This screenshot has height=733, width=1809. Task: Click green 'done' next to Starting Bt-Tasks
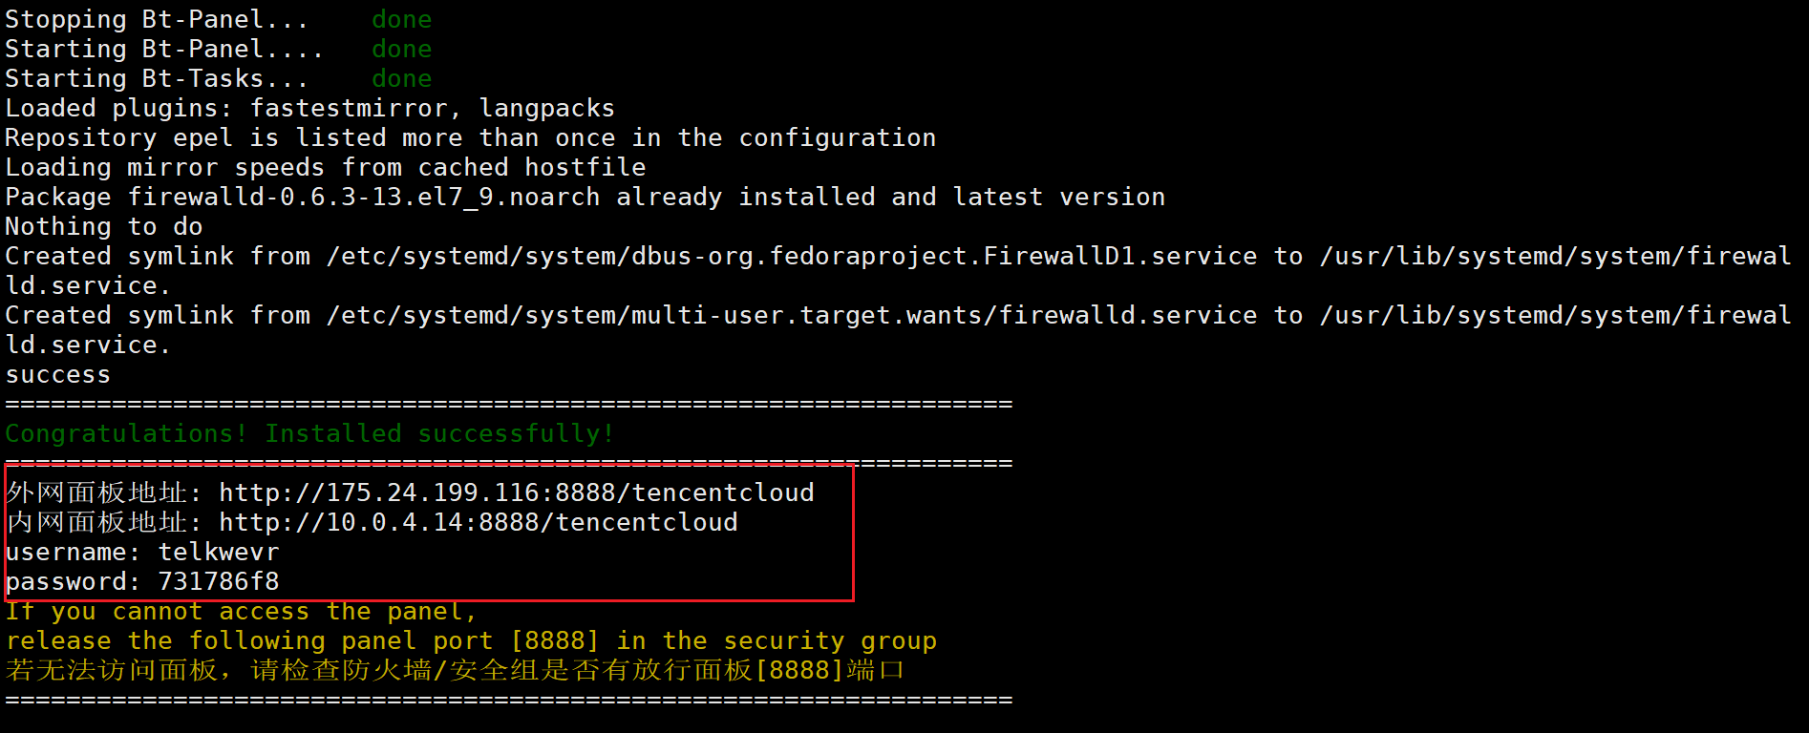click(402, 78)
